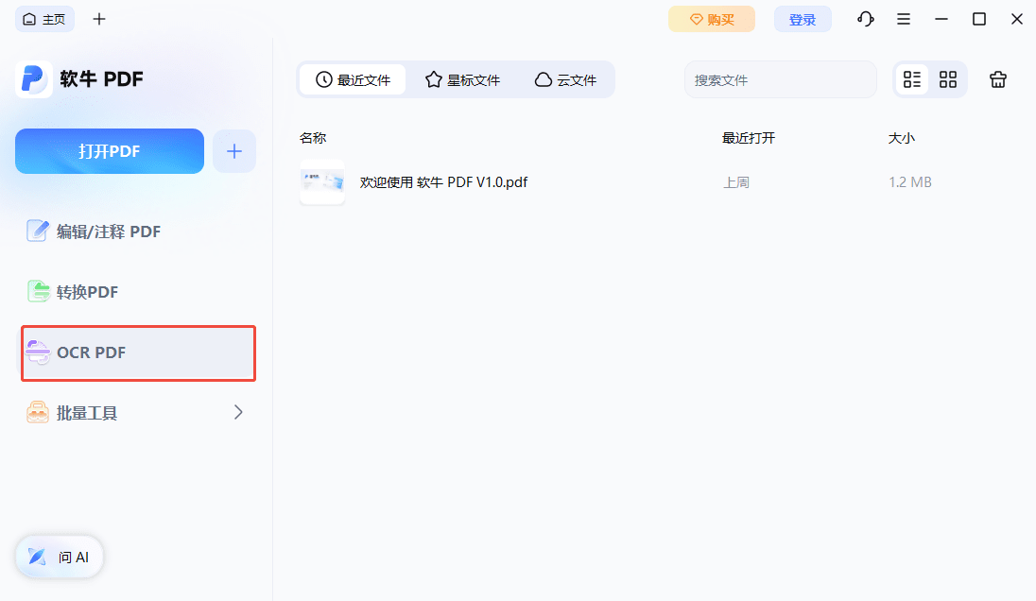The width and height of the screenshot is (1036, 601).
Task: Click the 1.2 MB size value
Action: [909, 182]
